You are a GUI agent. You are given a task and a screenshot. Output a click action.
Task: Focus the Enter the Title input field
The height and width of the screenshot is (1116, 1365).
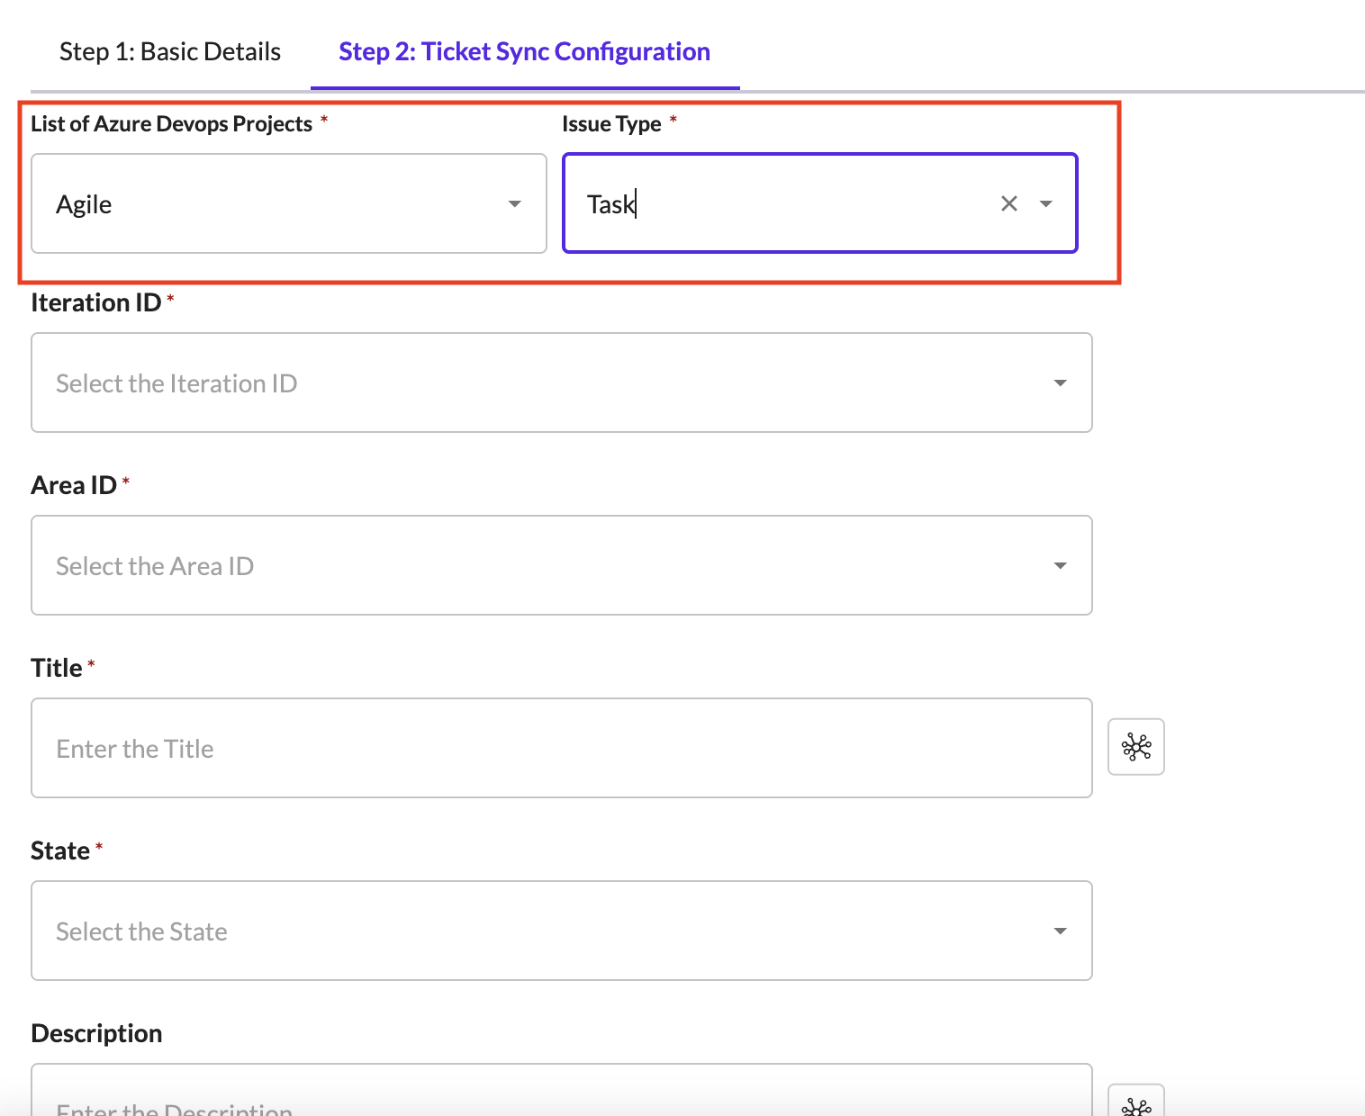coord(562,748)
